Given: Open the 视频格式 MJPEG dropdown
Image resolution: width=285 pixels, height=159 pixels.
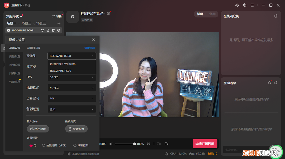Looking at the screenshot, I should point(72,88).
